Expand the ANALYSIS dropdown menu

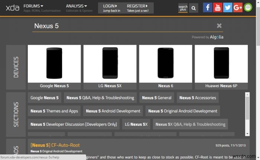click(77, 6)
